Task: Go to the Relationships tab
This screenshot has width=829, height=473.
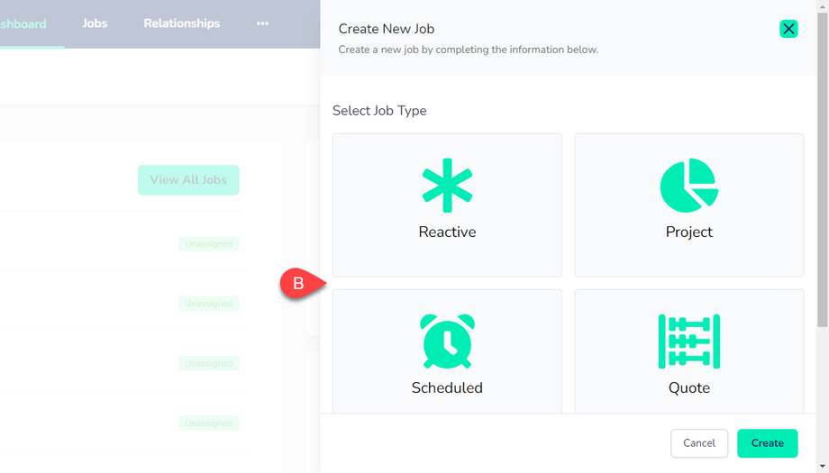Action: [x=181, y=23]
